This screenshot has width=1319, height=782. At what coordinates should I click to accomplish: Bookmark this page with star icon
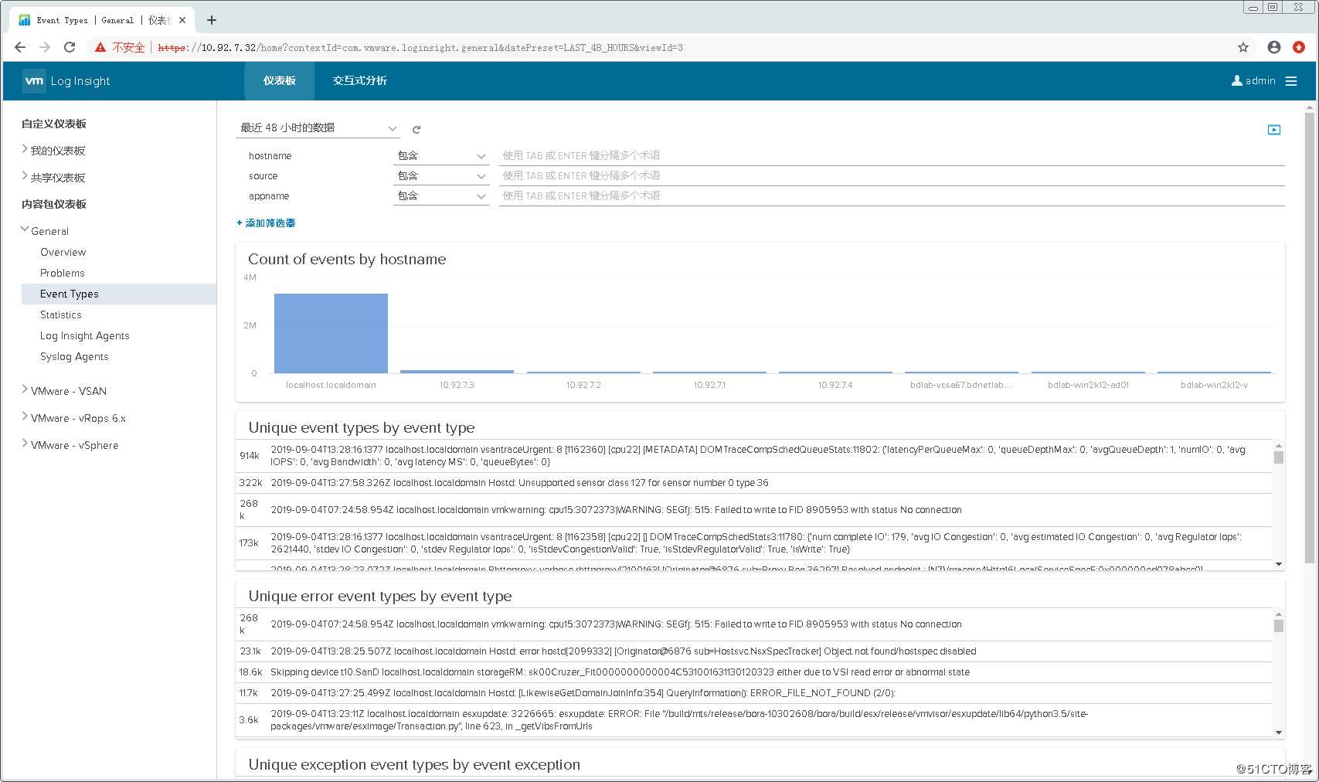coord(1243,47)
